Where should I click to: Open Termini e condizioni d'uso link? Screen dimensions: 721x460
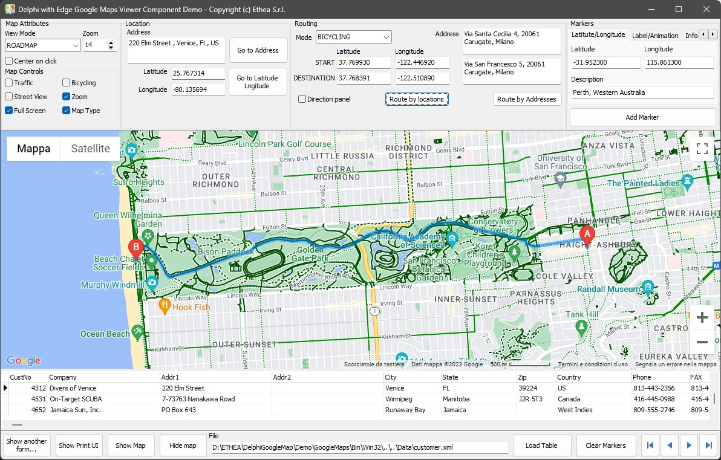coord(593,364)
